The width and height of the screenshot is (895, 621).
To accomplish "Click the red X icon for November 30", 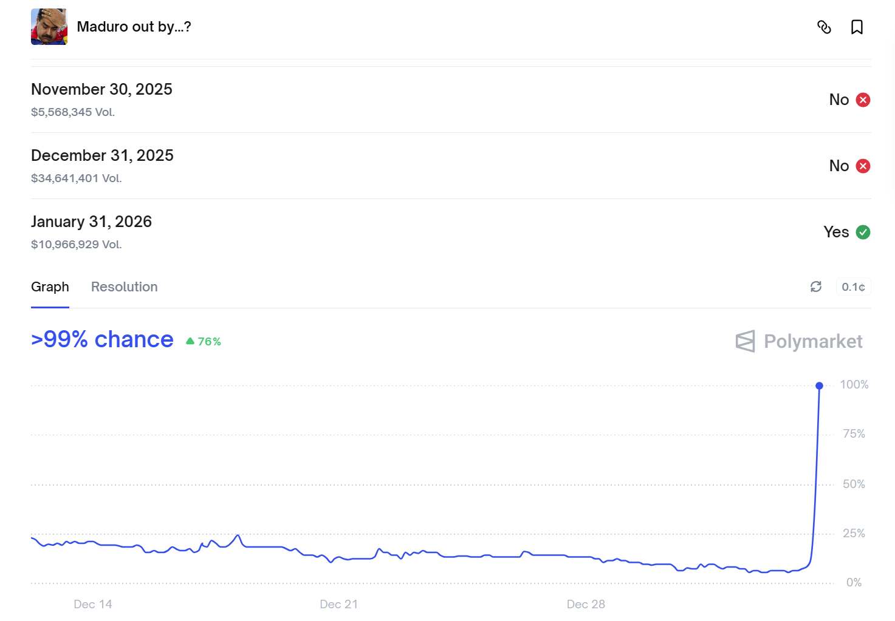I will pyautogui.click(x=863, y=100).
